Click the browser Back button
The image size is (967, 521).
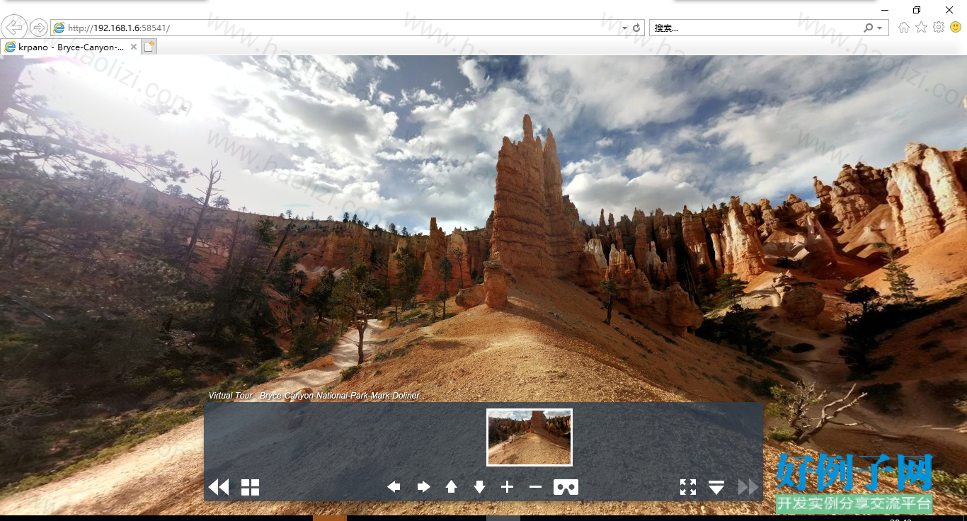pyautogui.click(x=14, y=28)
